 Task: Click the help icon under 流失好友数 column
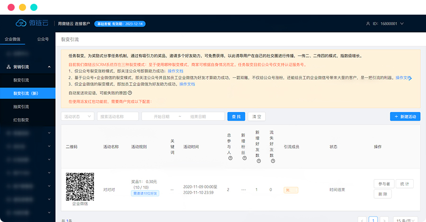click(272, 161)
